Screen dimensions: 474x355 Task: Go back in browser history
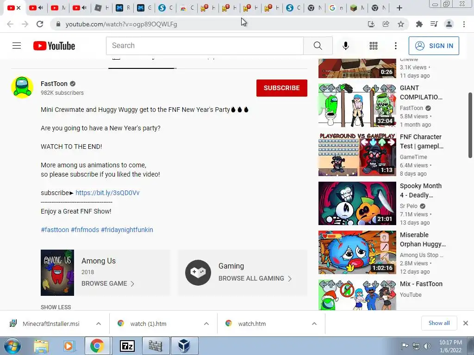[x=10, y=24]
